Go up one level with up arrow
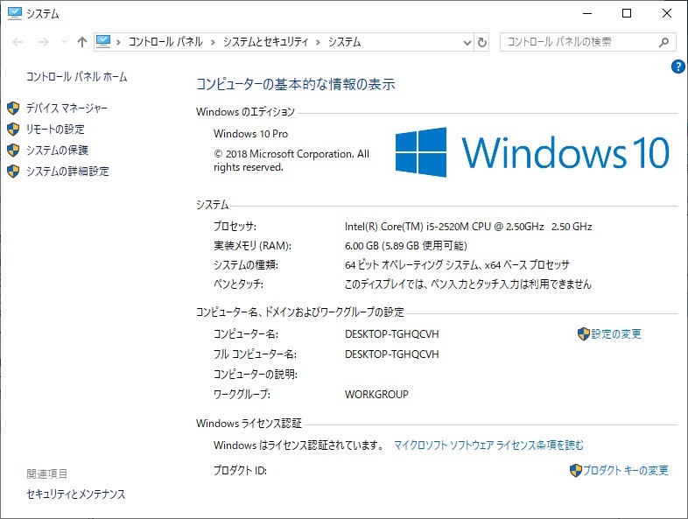Image resolution: width=688 pixels, height=519 pixels. tap(82, 42)
